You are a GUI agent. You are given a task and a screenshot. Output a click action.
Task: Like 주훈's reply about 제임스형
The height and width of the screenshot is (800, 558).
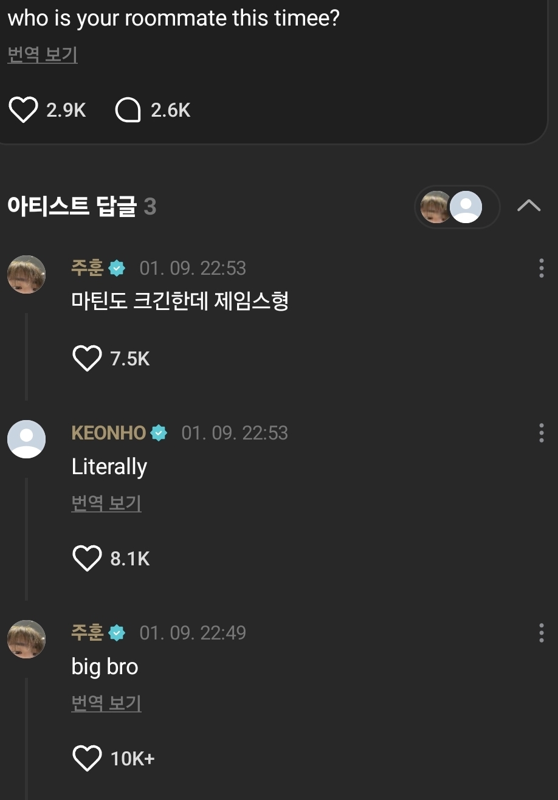click(86, 359)
